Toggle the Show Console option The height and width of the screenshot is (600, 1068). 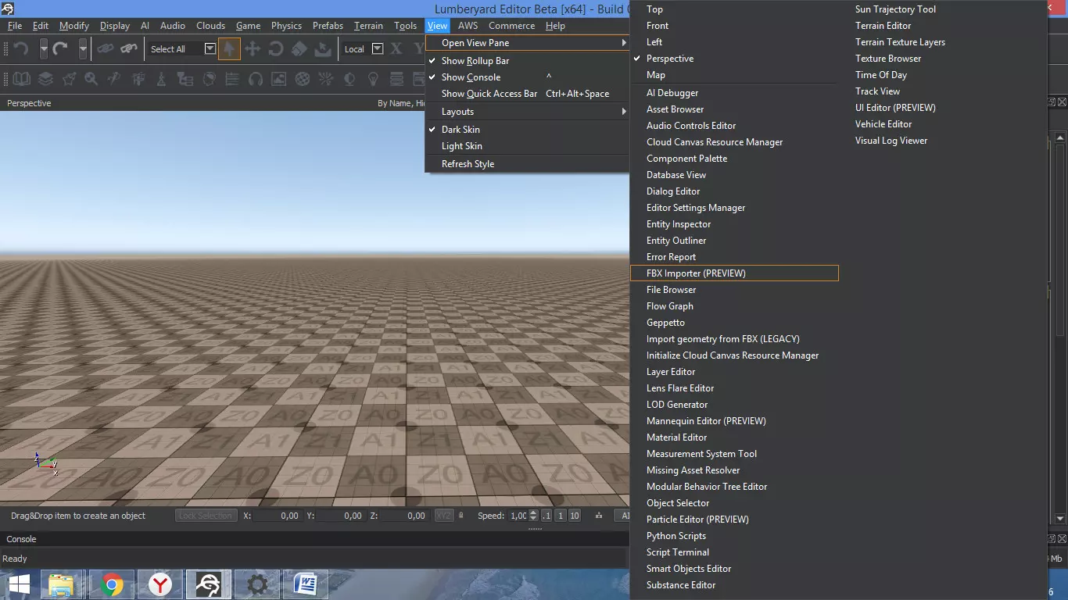(471, 77)
